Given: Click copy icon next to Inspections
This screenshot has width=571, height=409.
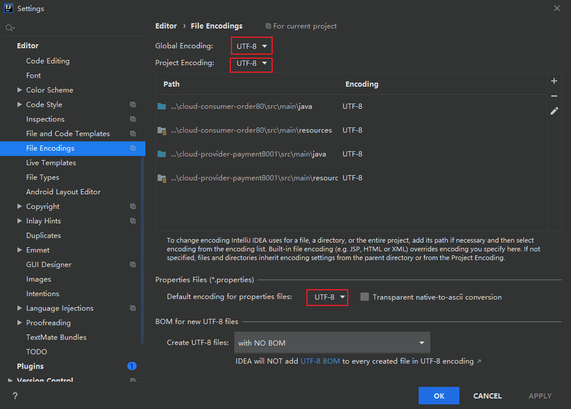Looking at the screenshot, I should pos(133,119).
